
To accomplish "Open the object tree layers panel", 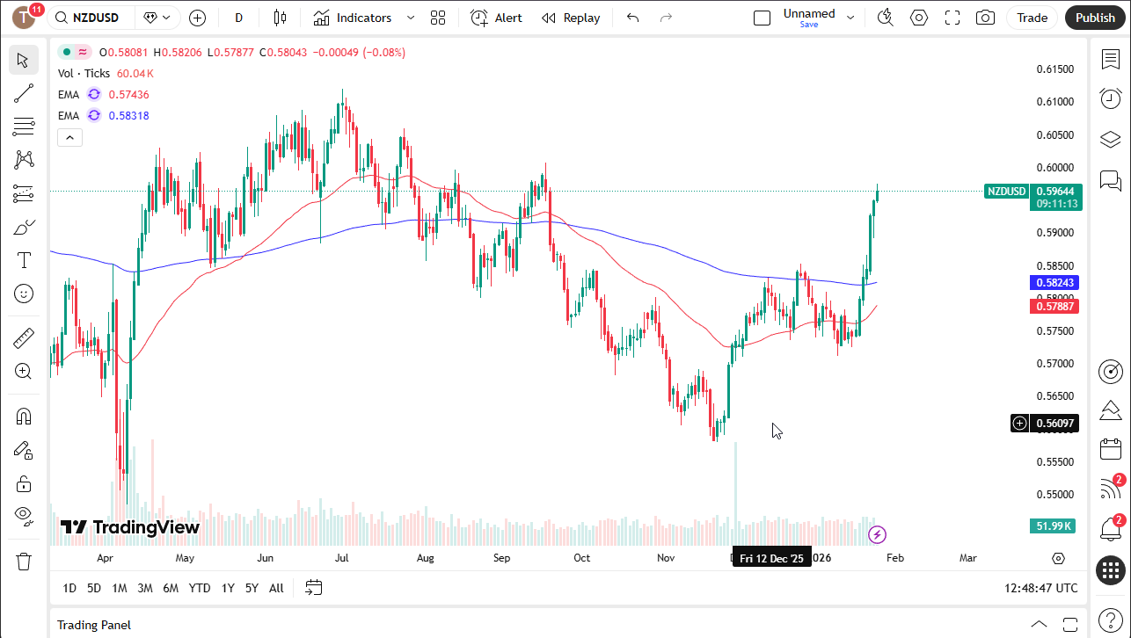I will [x=1111, y=140].
